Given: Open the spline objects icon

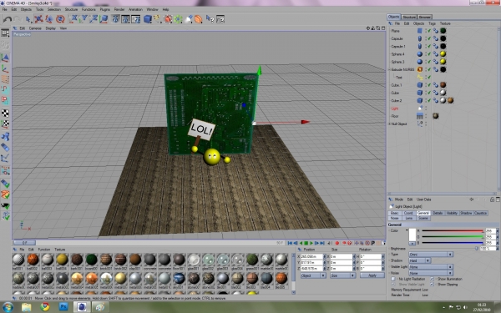Looking at the screenshot, I should click(158, 19).
